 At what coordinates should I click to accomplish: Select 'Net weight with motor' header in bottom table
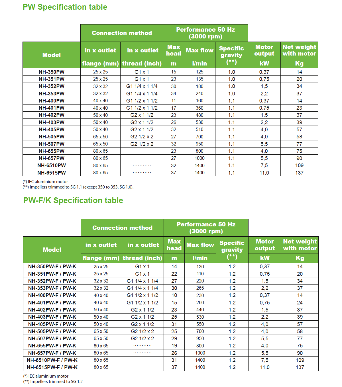click(x=300, y=245)
